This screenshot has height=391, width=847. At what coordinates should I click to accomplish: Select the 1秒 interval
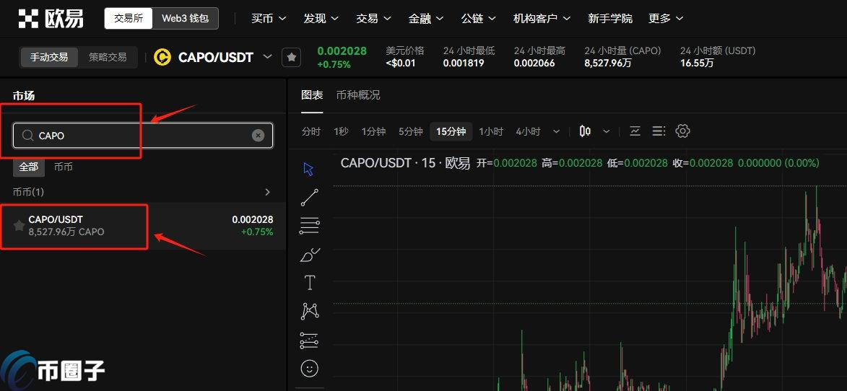click(341, 131)
